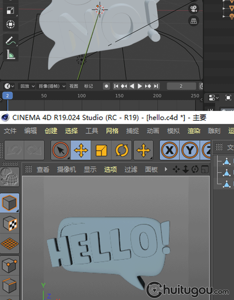Activate the live selection arrow tool
The image size is (234, 300).
[61, 151]
